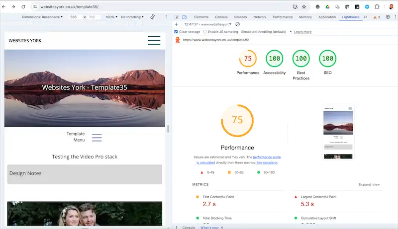
Task: Switch to the Console tab
Action: [221, 17]
